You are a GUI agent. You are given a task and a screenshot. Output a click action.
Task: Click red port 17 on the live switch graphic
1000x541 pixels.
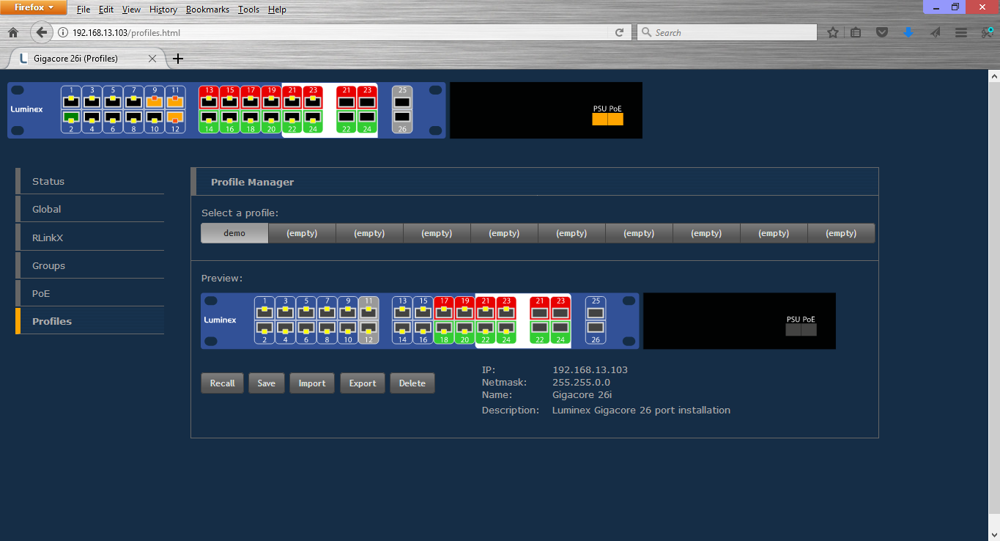251,97
